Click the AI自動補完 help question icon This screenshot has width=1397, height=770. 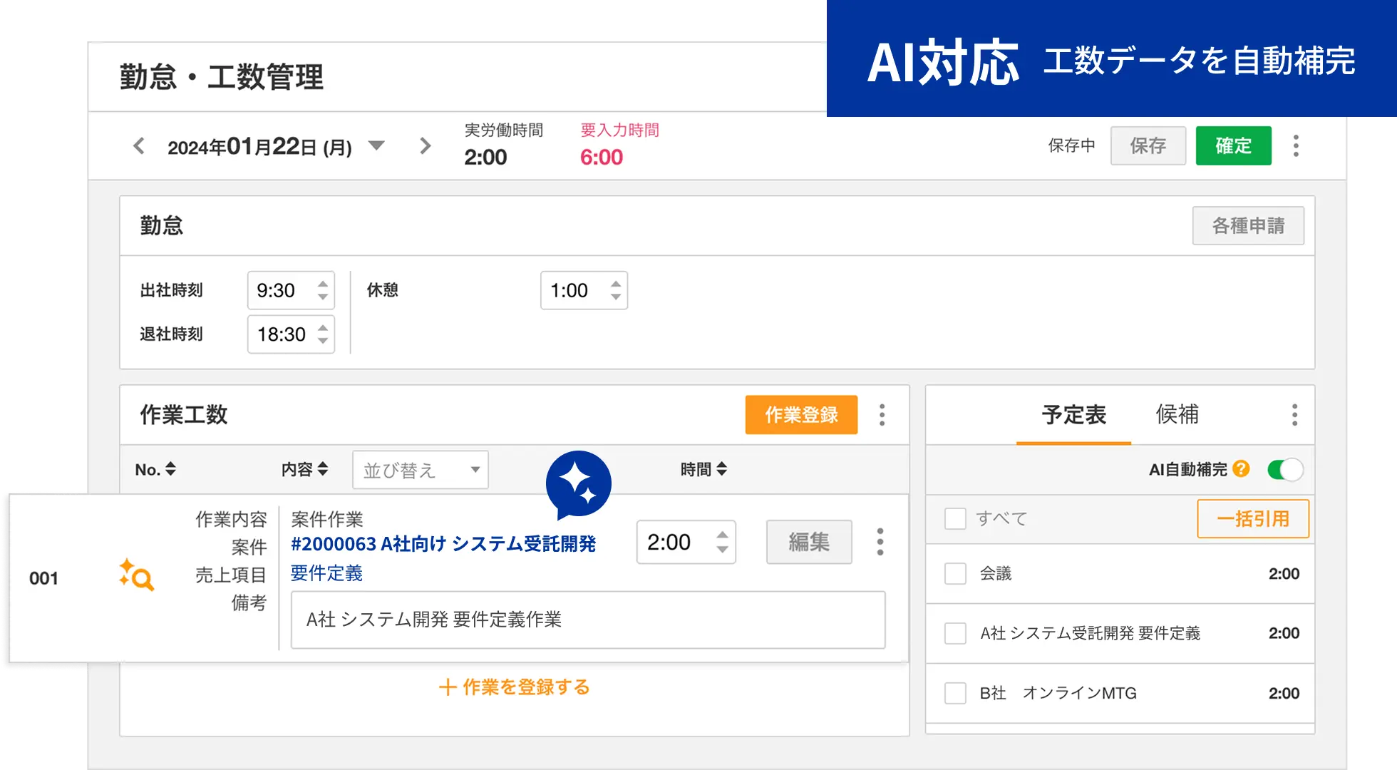click(x=1241, y=469)
